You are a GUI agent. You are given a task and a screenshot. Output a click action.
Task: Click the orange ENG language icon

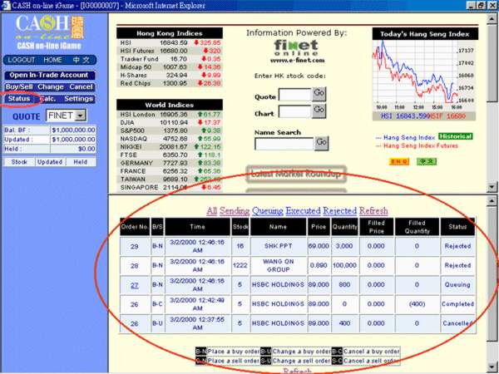click(x=399, y=161)
